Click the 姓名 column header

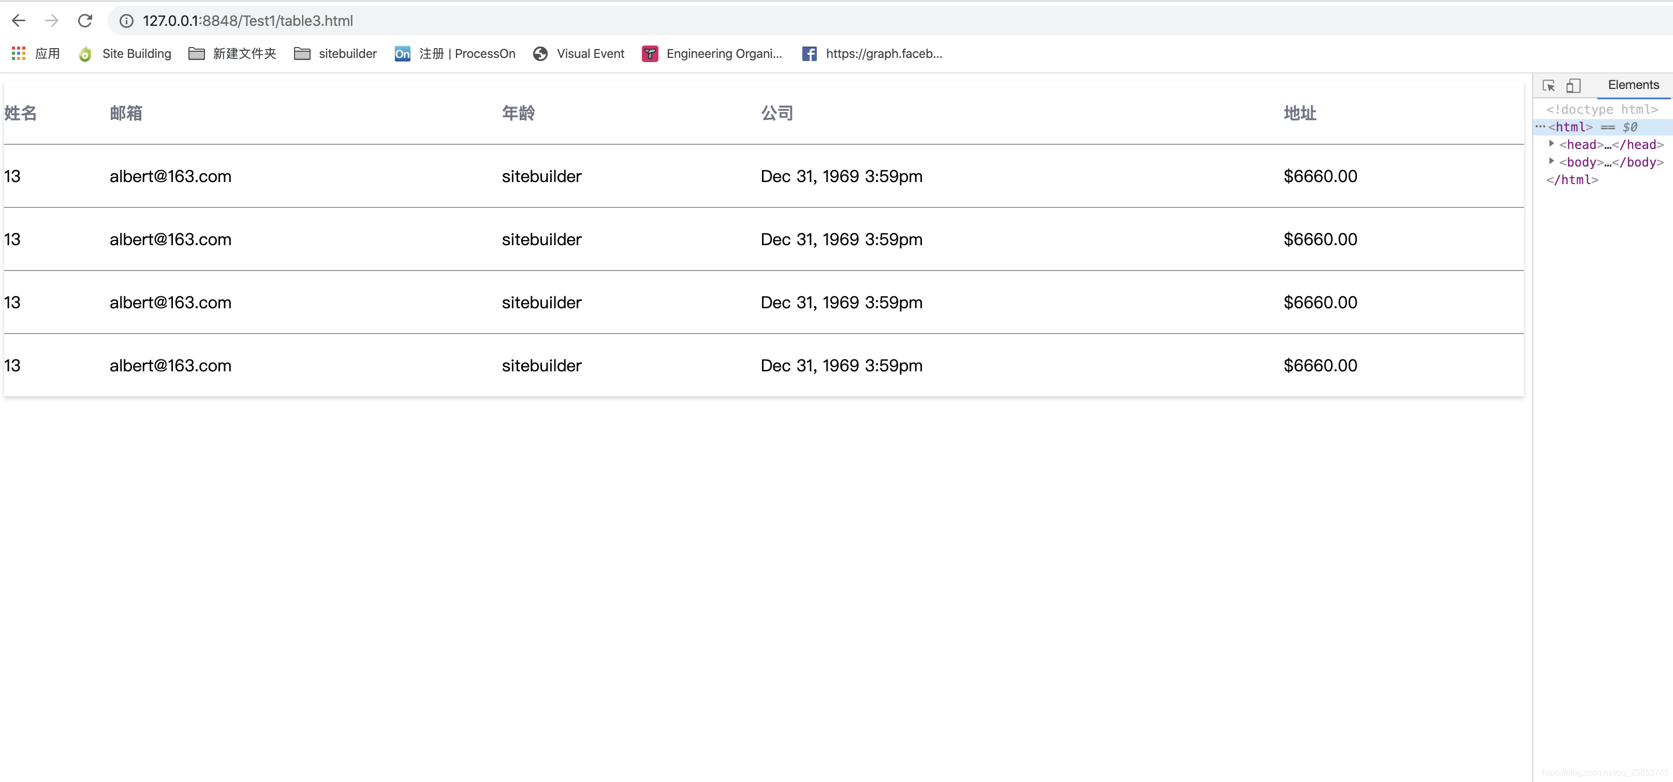coord(20,113)
